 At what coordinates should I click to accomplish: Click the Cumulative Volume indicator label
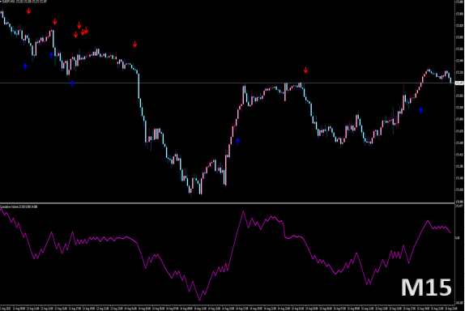pos(19,207)
